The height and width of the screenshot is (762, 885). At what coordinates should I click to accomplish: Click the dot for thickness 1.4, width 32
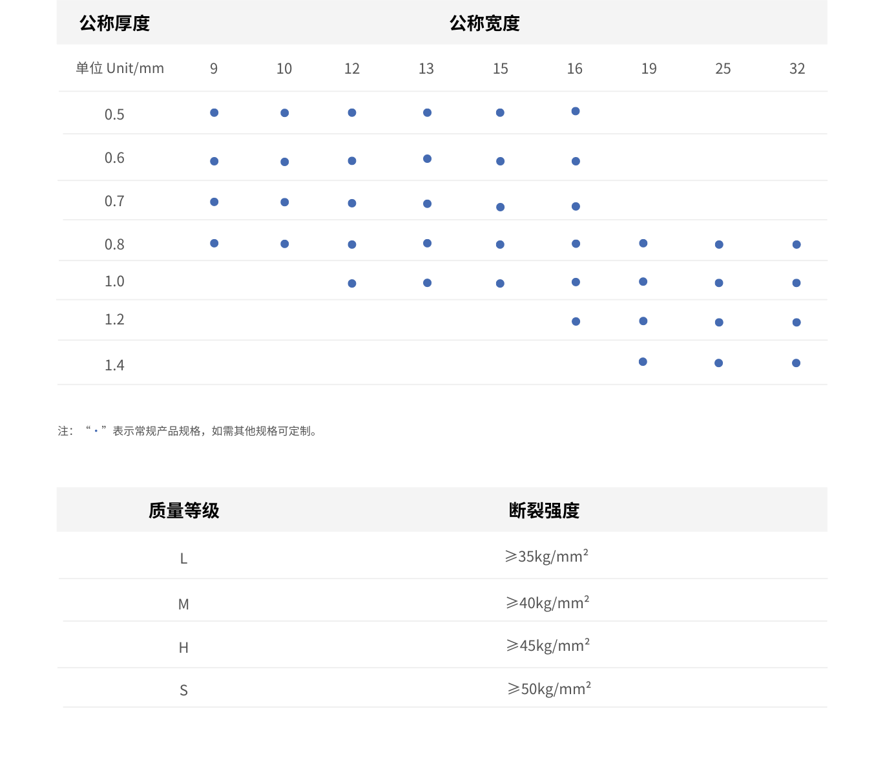pyautogui.click(x=796, y=363)
